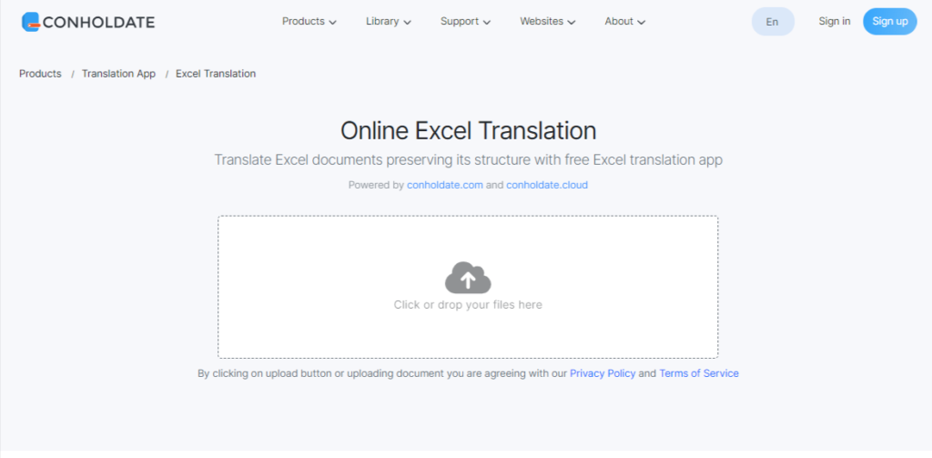Expand the About dropdown
The height and width of the screenshot is (458, 932).
point(624,21)
